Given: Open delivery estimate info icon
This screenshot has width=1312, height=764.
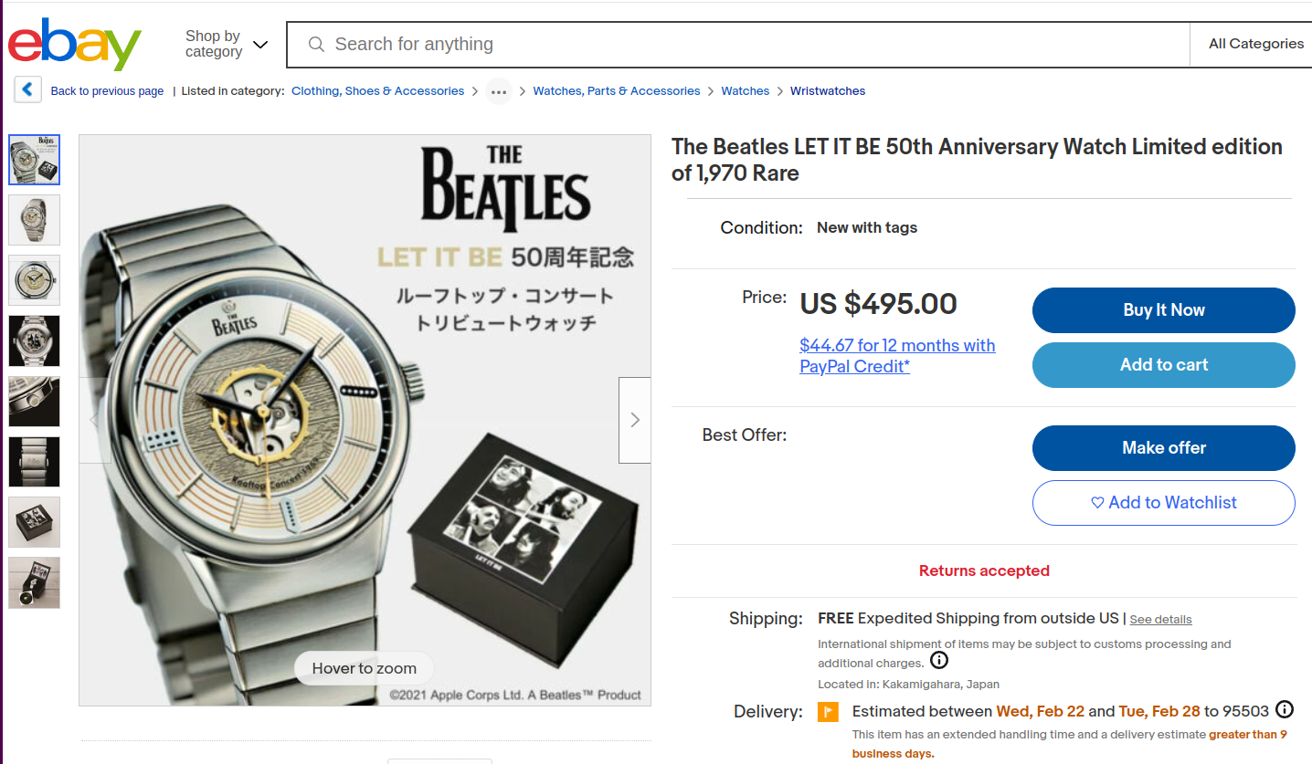Looking at the screenshot, I should (1285, 709).
